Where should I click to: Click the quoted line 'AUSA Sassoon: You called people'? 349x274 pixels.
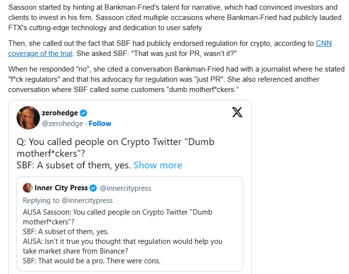coord(117,217)
